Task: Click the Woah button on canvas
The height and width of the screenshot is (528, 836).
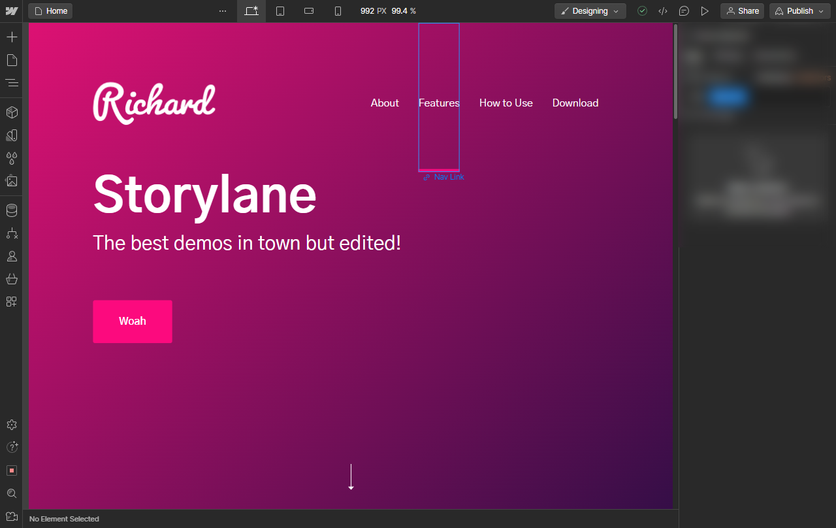Action: [133, 322]
